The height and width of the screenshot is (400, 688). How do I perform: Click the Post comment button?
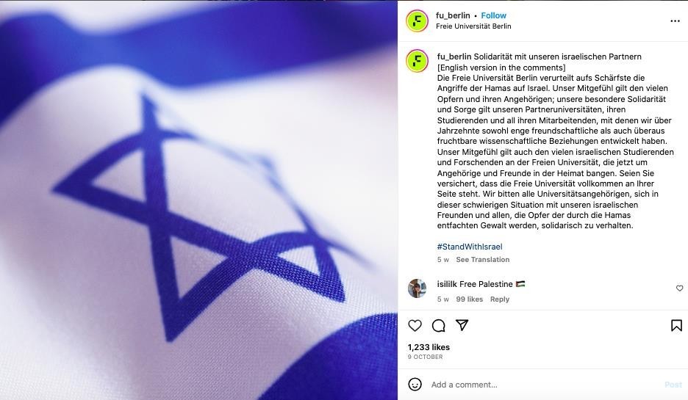point(673,385)
